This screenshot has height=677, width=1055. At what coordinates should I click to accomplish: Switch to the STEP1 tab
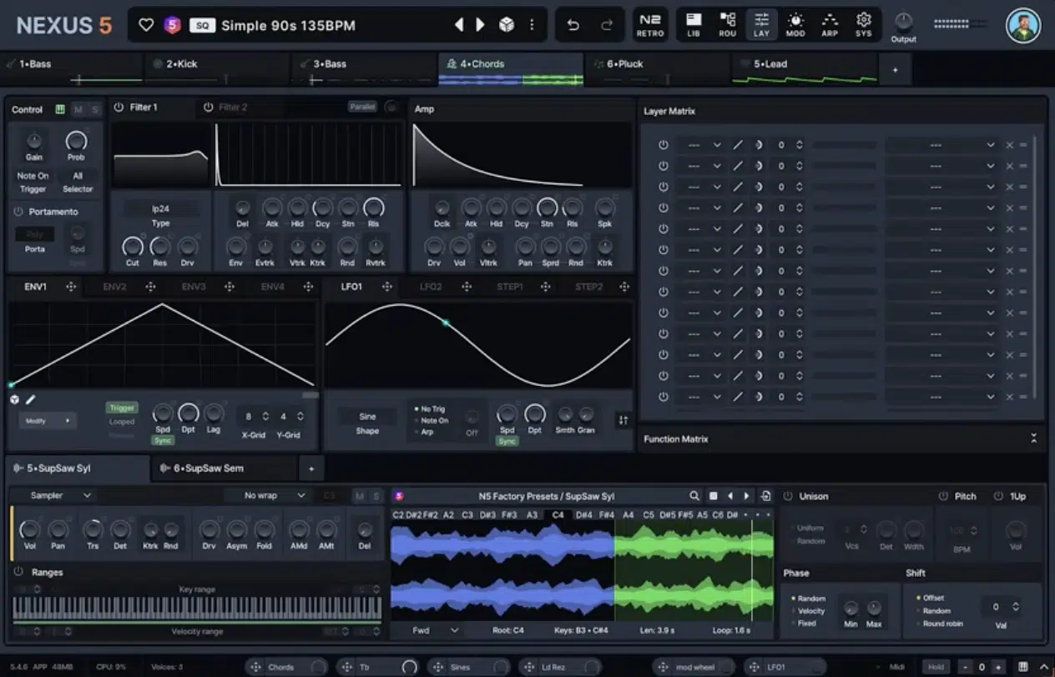point(510,287)
